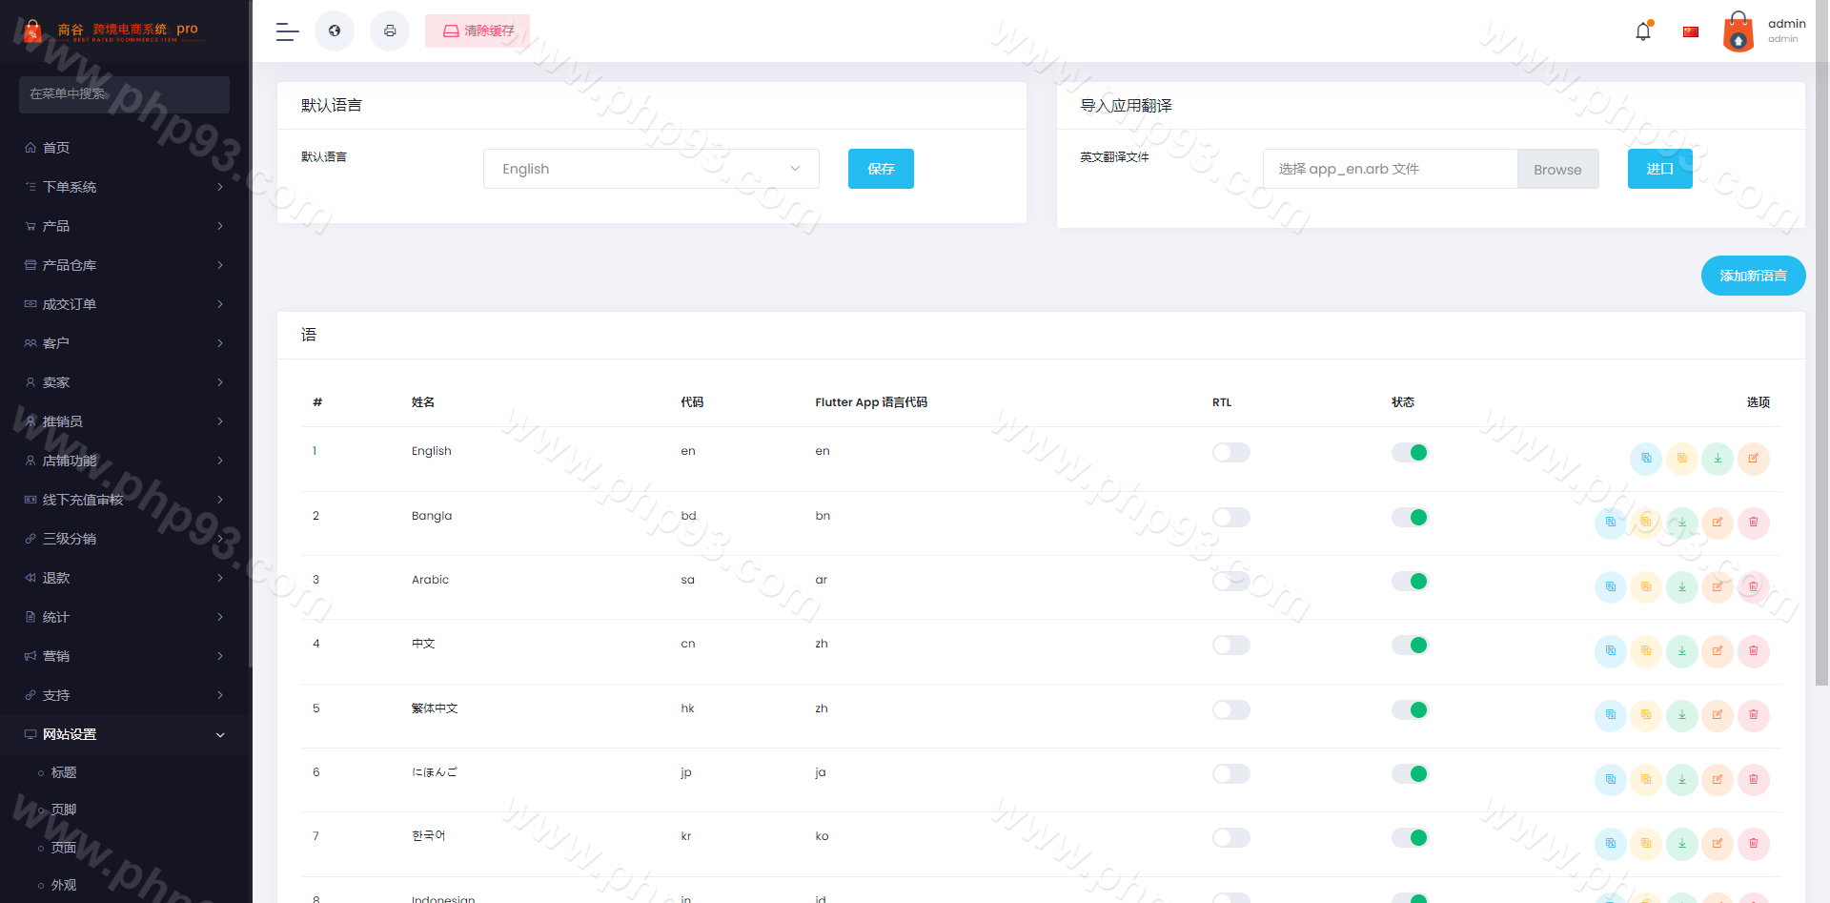The height and width of the screenshot is (903, 1830).
Task: Turn off status for 繁体中文
Action: point(1410,710)
